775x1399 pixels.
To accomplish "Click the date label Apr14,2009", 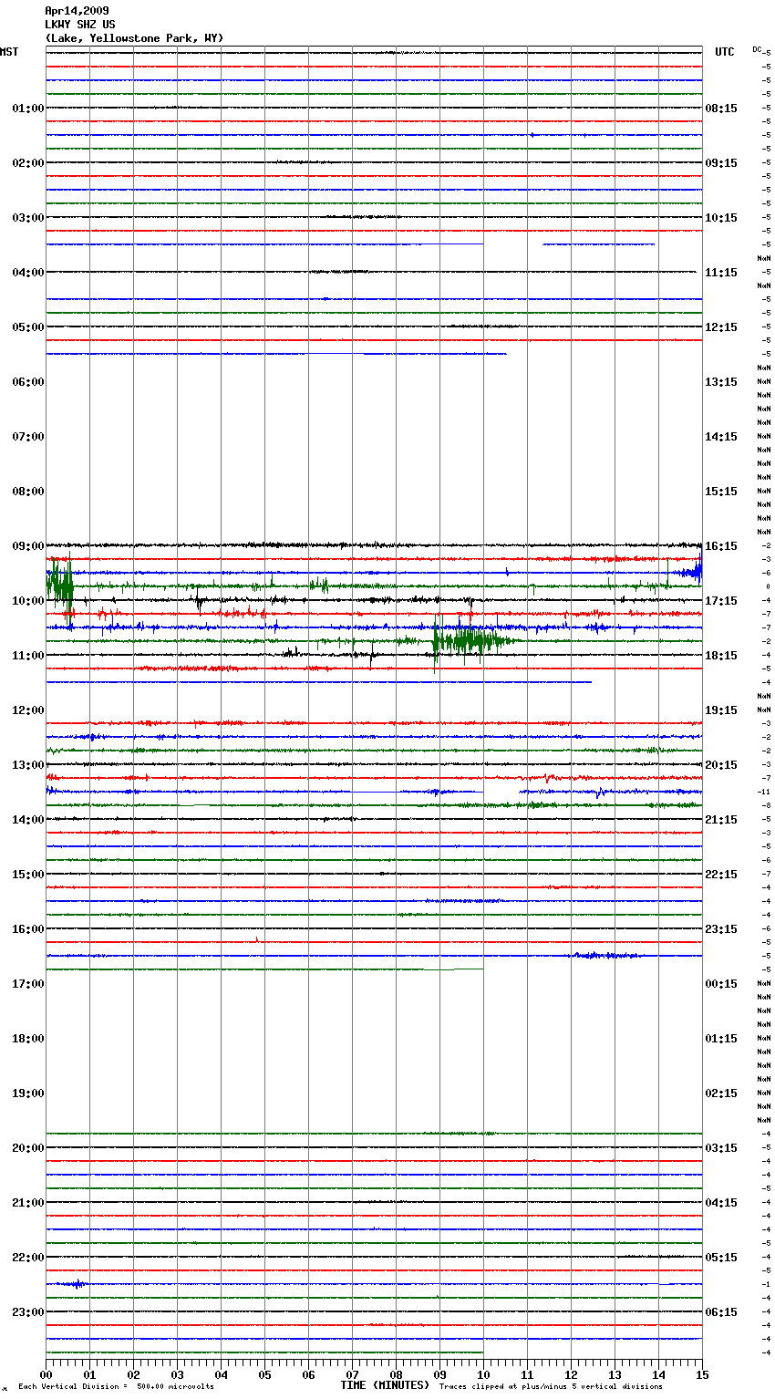I will coord(77,11).
